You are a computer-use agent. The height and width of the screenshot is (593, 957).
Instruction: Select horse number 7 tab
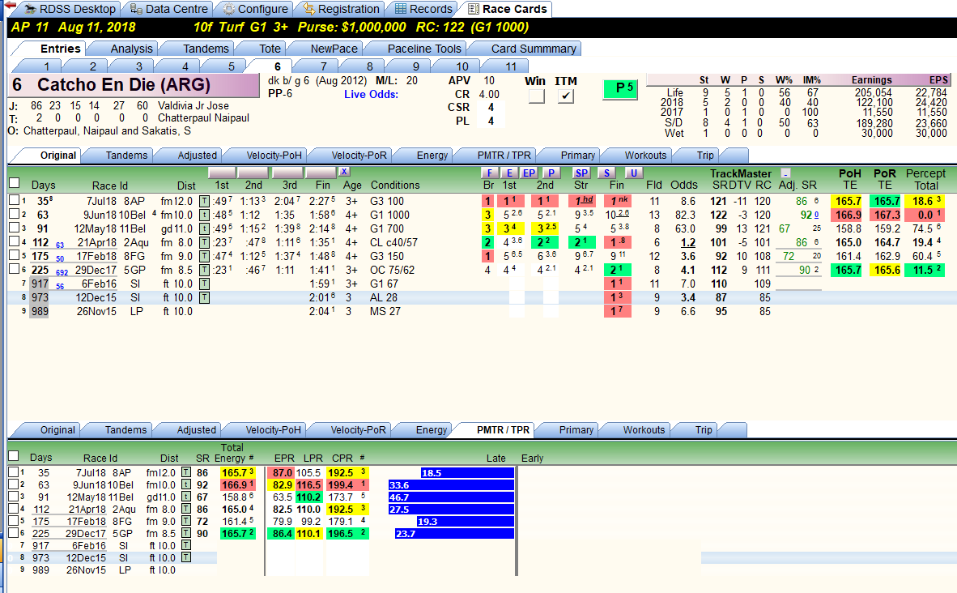(x=323, y=66)
